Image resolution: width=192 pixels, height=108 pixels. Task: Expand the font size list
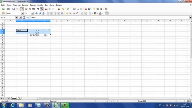[32, 13]
